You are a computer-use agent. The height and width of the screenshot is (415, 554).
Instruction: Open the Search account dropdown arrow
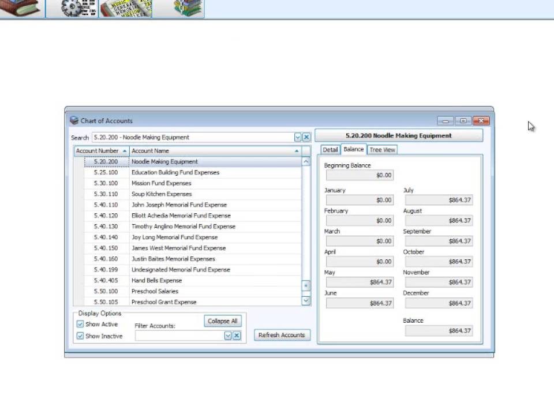pyautogui.click(x=298, y=137)
